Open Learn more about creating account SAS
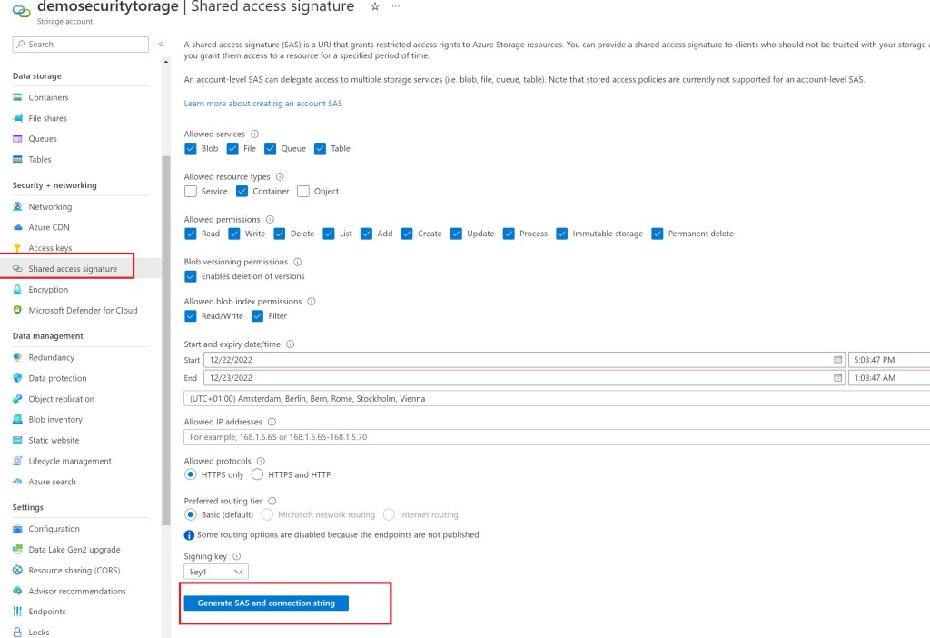 (x=262, y=104)
